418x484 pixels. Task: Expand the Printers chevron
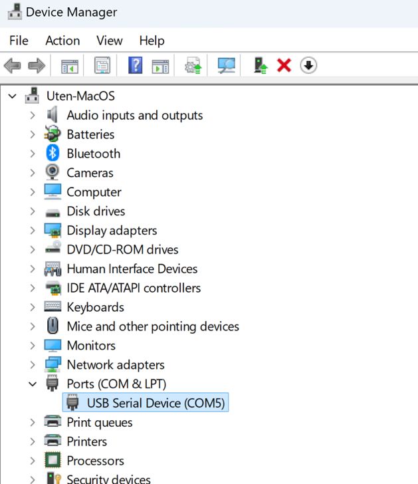(x=33, y=441)
